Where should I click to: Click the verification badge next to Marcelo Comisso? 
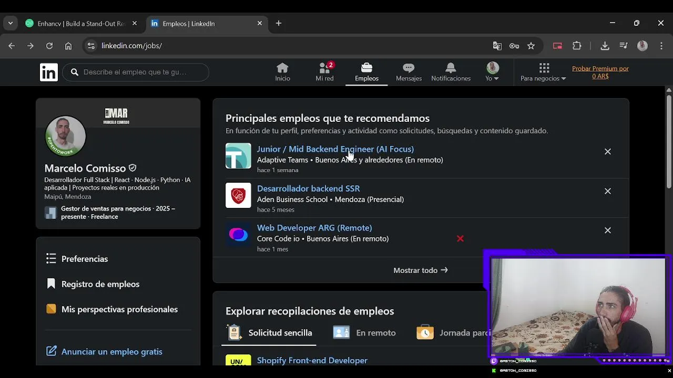[132, 168]
